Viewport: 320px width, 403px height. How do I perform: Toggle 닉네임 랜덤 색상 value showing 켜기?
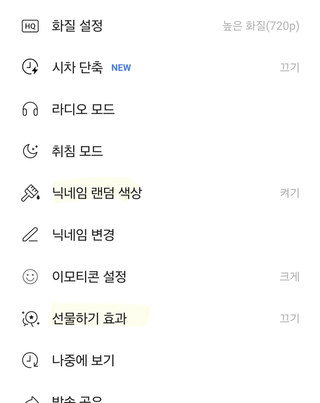289,193
